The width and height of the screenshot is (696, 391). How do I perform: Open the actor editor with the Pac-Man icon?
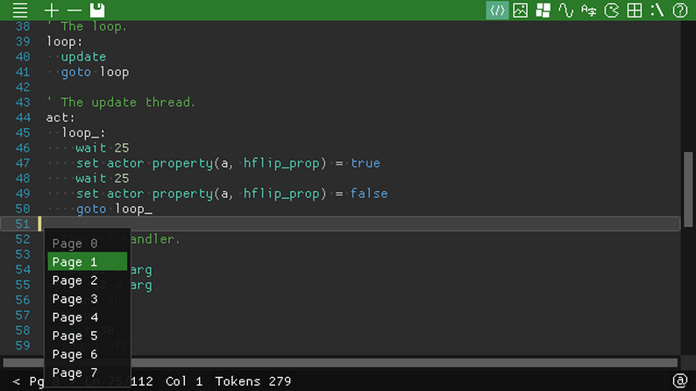(x=612, y=11)
